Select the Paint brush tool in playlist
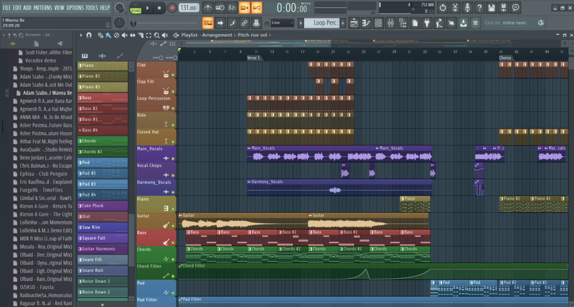Viewport: 574px width, 307px height. 108,35
